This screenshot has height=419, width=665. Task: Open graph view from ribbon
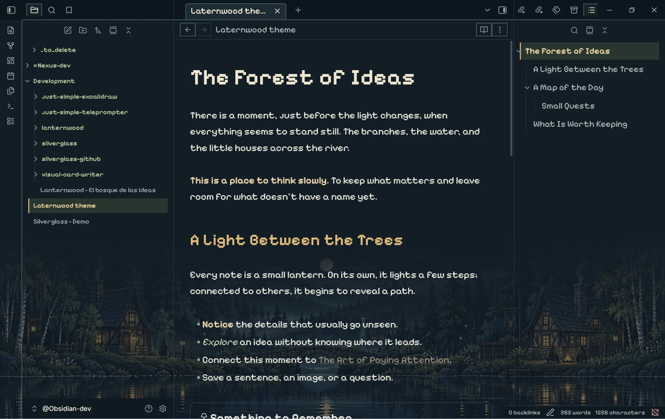coord(11,45)
